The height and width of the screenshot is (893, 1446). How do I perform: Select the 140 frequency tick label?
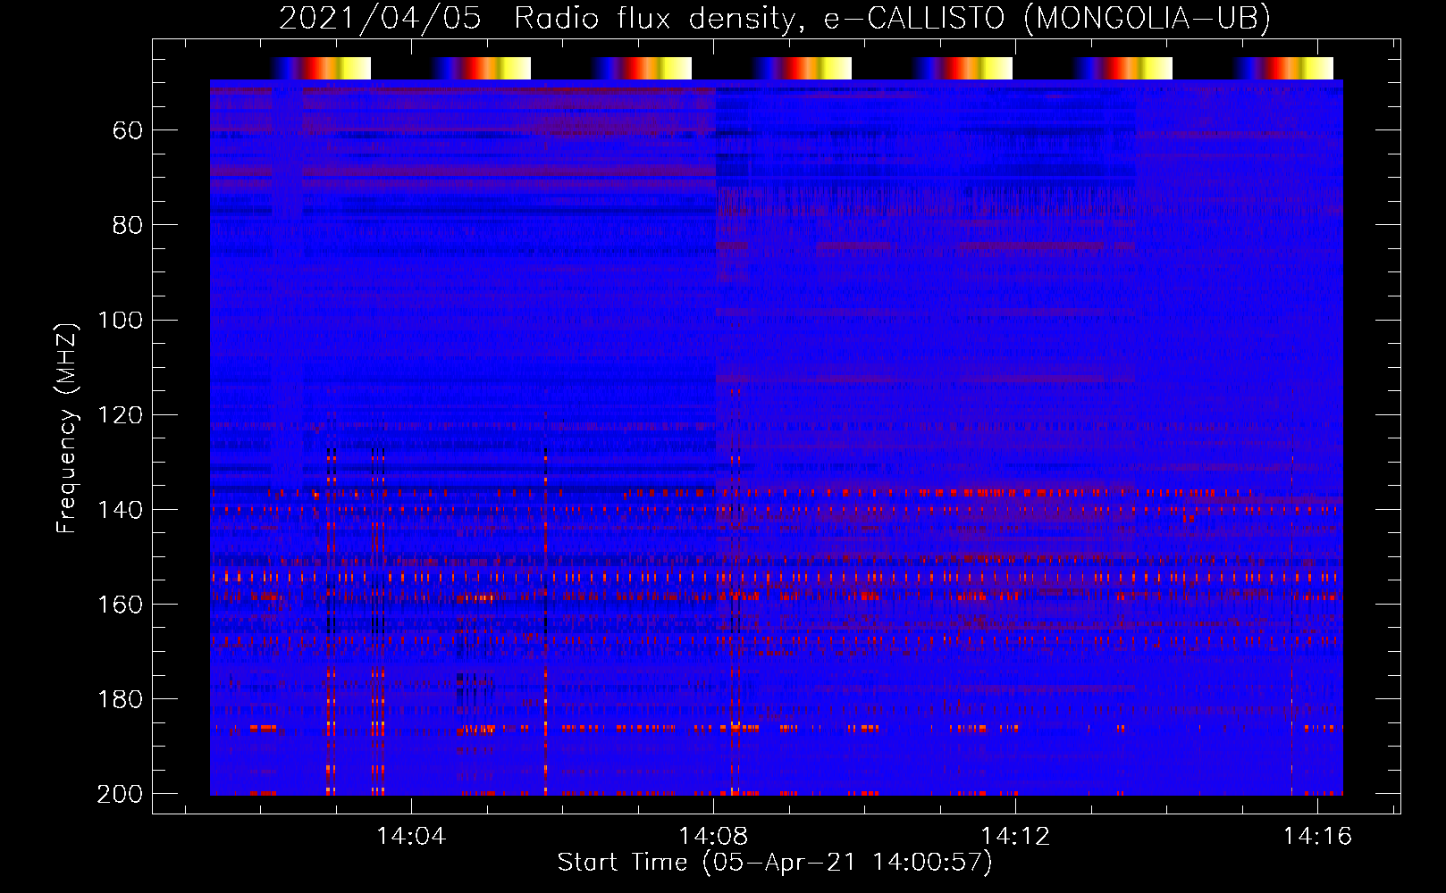(120, 509)
